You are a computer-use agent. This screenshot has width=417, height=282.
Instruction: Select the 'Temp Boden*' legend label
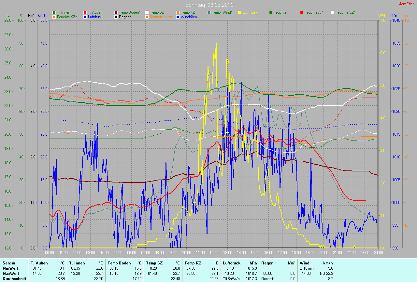(129, 12)
